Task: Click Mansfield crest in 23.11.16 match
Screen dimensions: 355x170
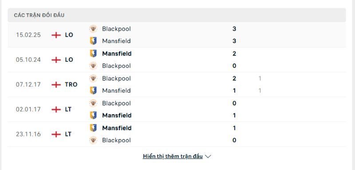Action: click(x=93, y=128)
